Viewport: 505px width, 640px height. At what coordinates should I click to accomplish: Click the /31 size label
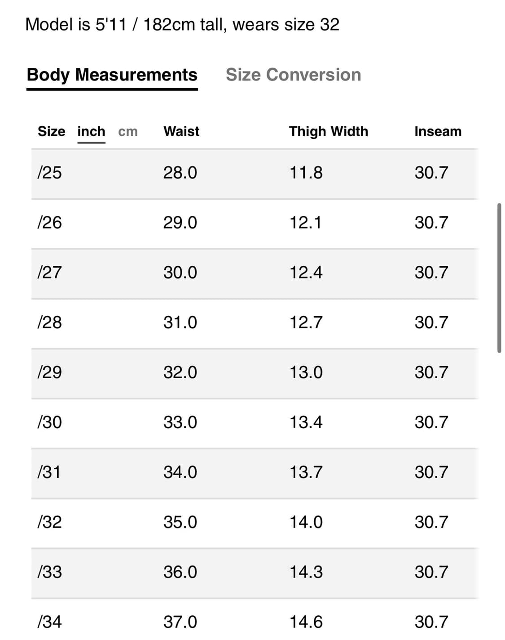click(x=48, y=472)
